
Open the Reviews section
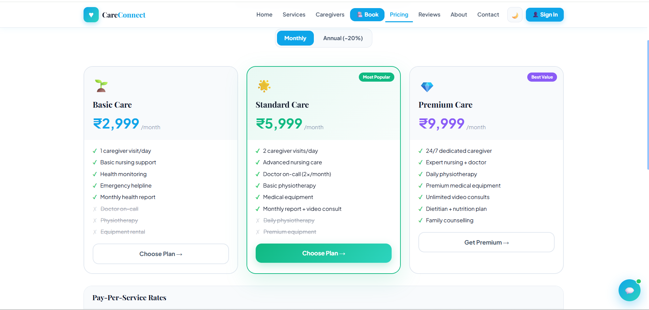pyautogui.click(x=429, y=15)
